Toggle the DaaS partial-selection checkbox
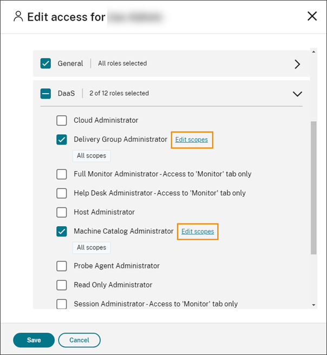This screenshot has height=355, width=327. coord(45,94)
